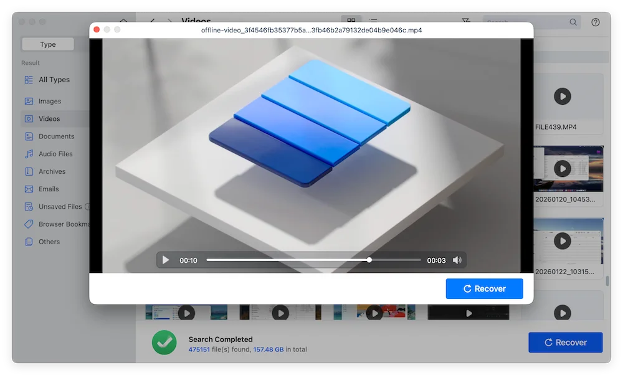
Task: Open the 20260120_10453... video thumbnail
Action: (x=568, y=169)
